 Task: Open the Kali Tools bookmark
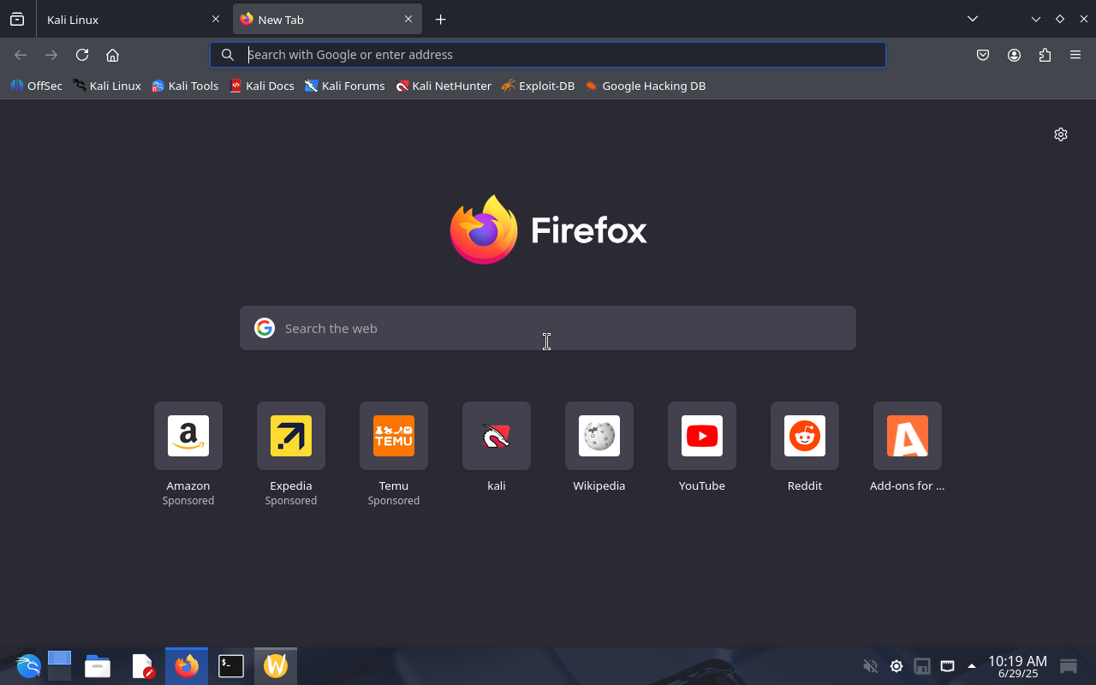pyautogui.click(x=185, y=86)
